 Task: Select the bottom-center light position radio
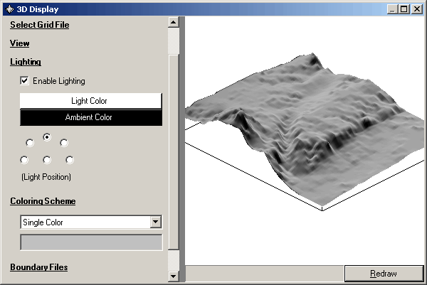pos(47,160)
